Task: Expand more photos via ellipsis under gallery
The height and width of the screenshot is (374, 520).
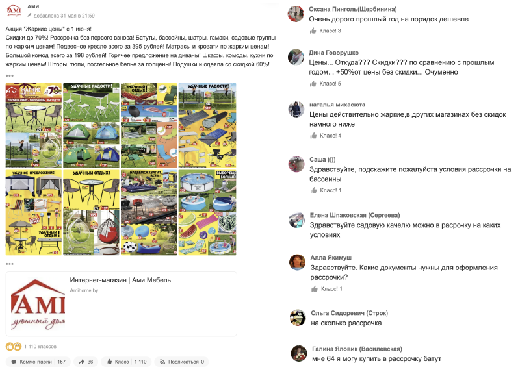Action: (x=10, y=264)
